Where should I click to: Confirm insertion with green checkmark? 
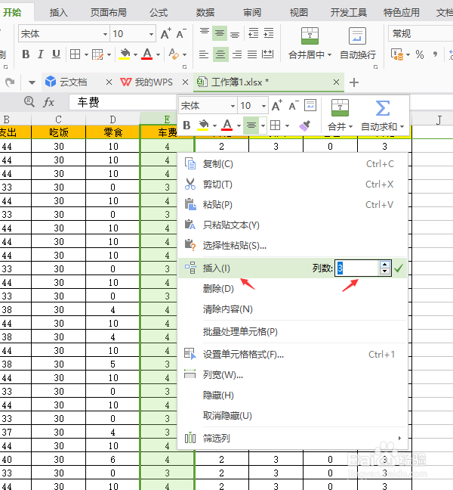coord(399,268)
